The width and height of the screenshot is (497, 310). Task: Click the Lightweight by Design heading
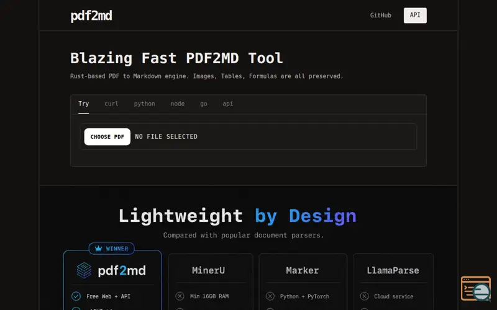click(237, 216)
